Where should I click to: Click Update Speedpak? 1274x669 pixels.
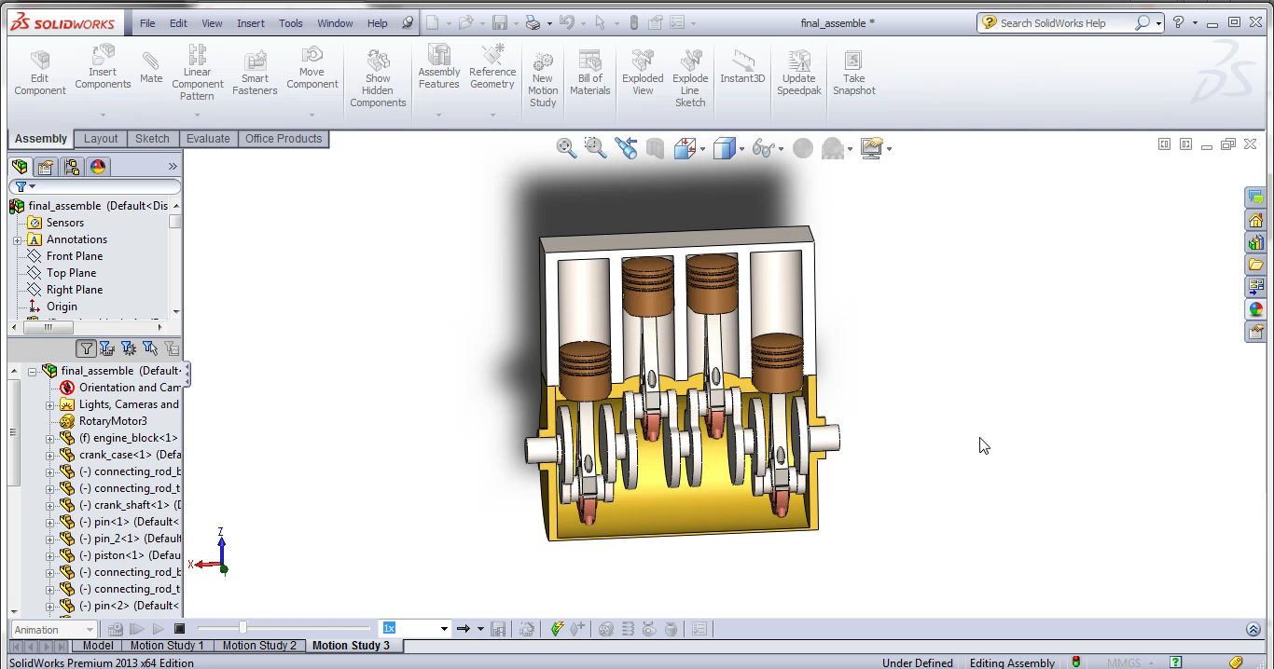[799, 73]
